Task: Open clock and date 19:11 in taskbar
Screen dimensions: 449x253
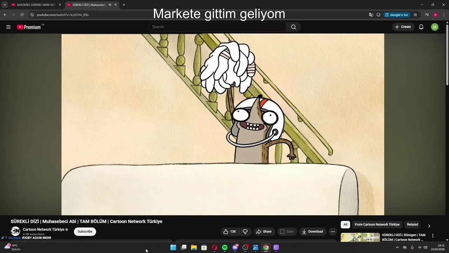Action: click(x=438, y=247)
